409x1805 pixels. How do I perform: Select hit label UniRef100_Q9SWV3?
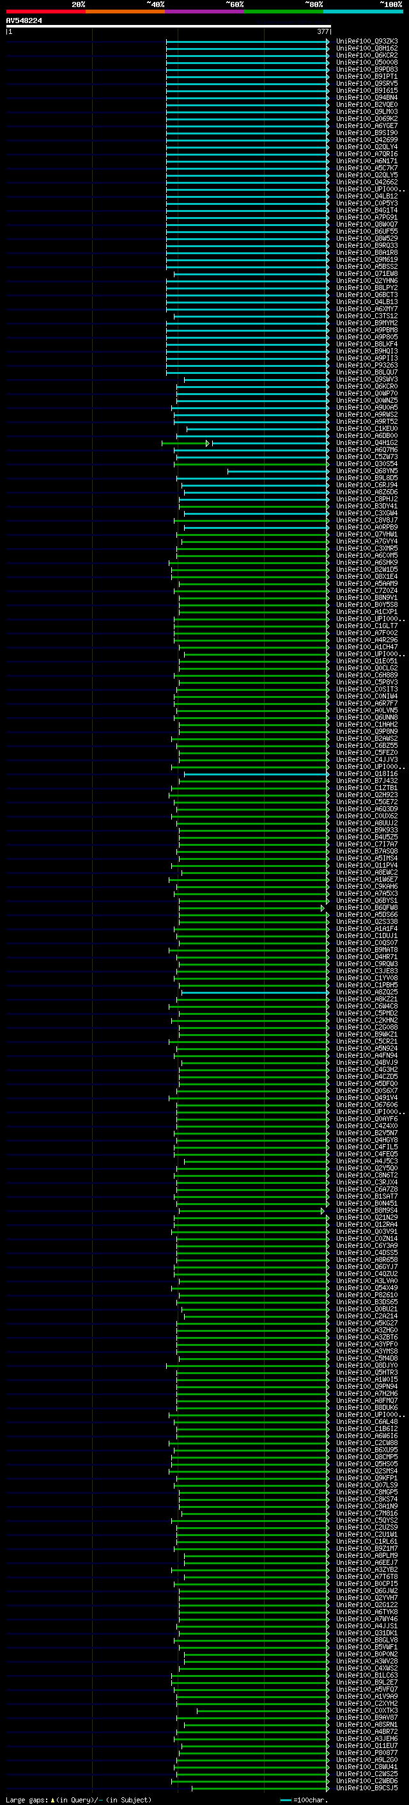pyautogui.click(x=367, y=379)
